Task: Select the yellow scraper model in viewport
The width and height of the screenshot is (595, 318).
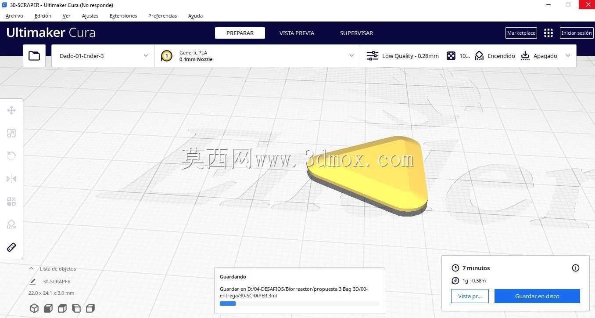Action: (373, 176)
